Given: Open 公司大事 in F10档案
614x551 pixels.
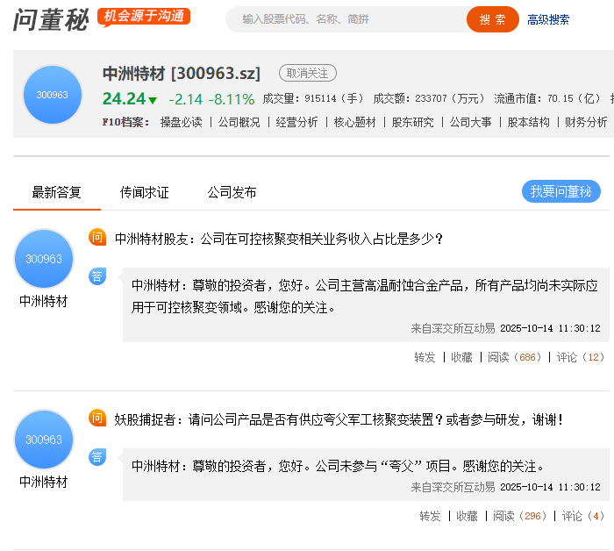Looking at the screenshot, I should pos(470,122).
